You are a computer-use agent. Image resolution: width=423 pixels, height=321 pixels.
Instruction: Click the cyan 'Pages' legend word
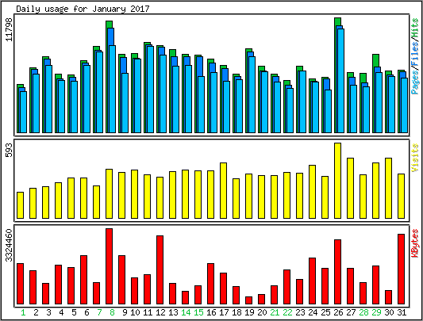[x=415, y=82]
